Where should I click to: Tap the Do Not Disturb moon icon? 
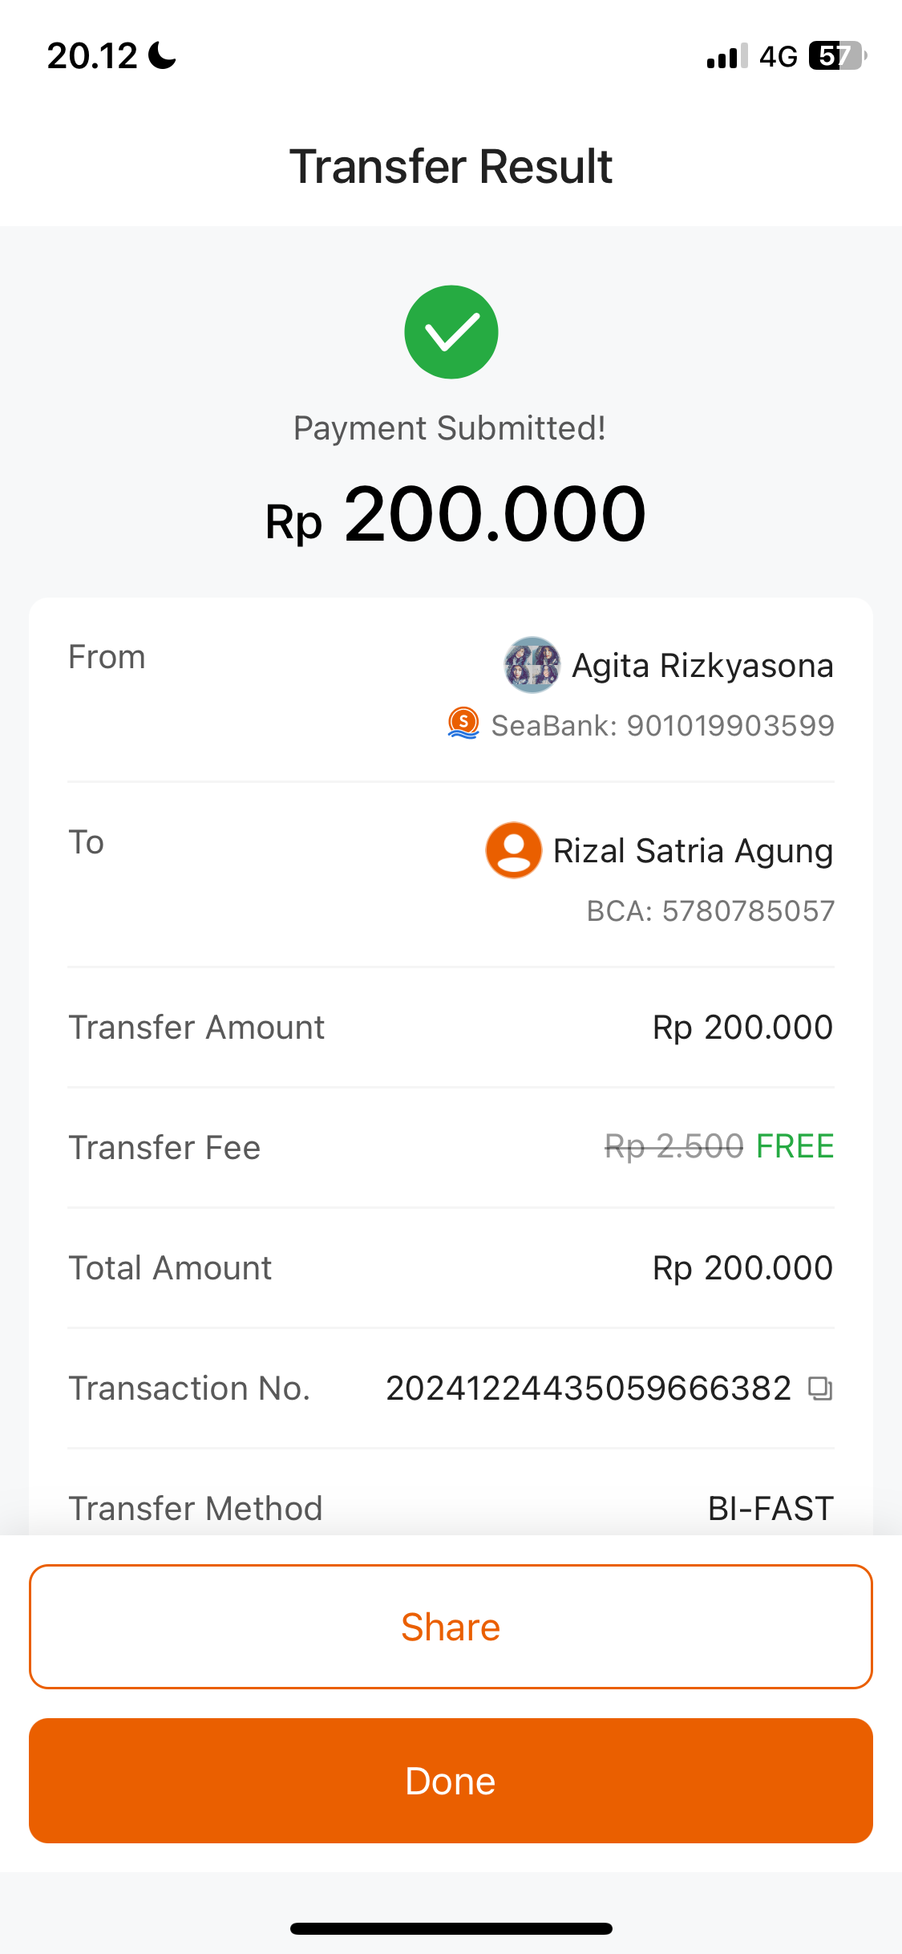(163, 56)
